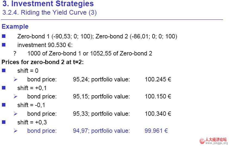Select the square bullet before shift = +0,1

pyautogui.click(x=4, y=88)
